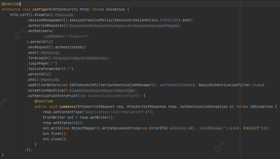Screen dimensions: 280x159
Task: Click the resp.setStatus(401) line
Action: tap(63, 123)
